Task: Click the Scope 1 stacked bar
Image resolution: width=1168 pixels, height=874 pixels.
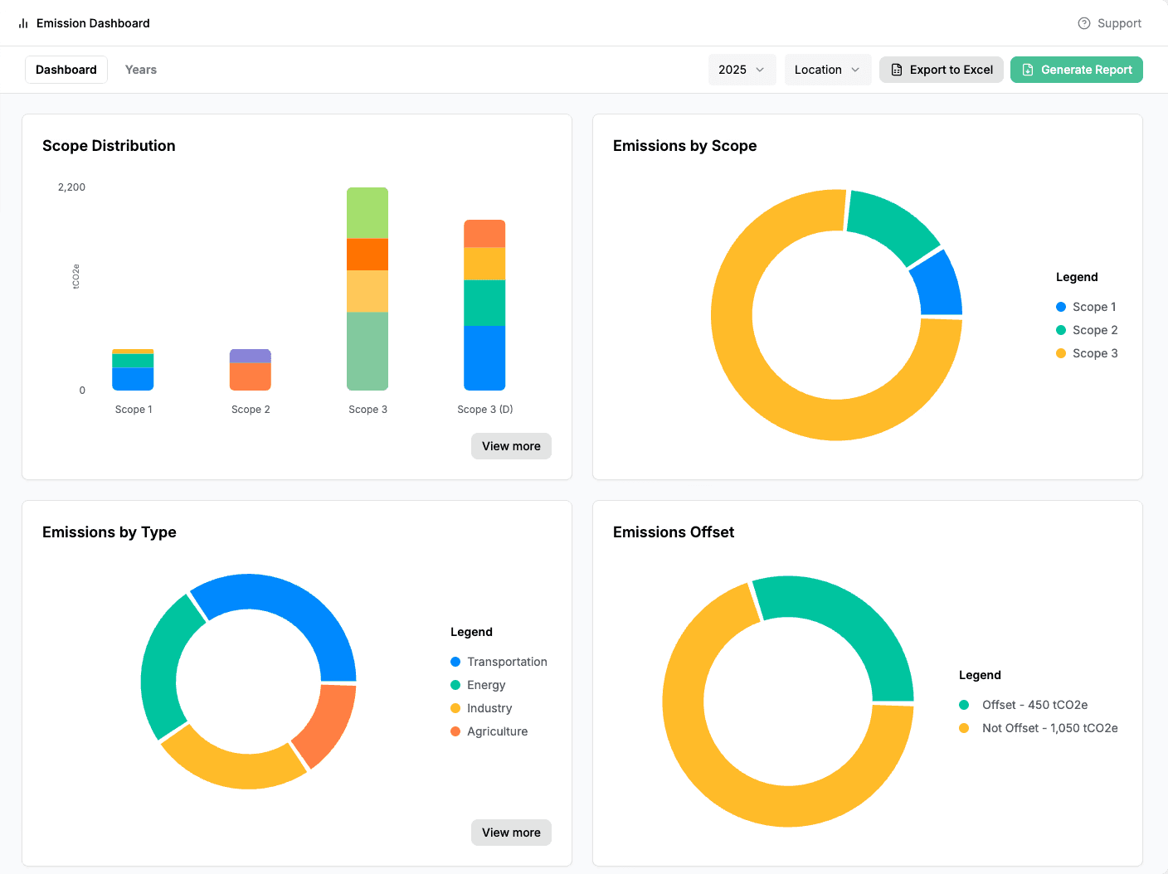Action: [133, 370]
